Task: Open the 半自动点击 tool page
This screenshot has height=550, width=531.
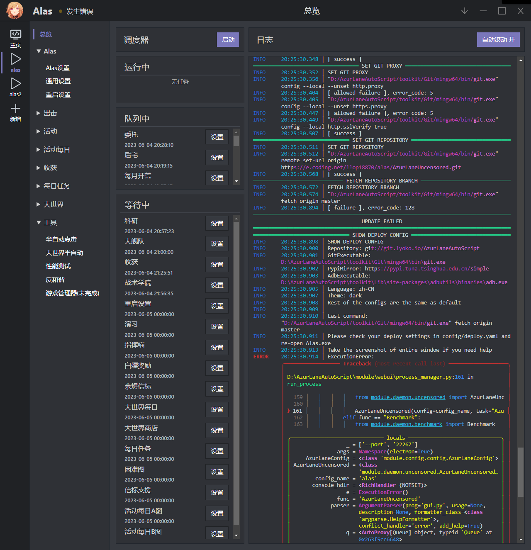Action: [61, 239]
